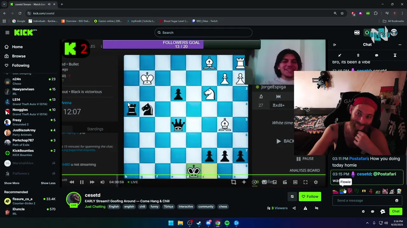Select the Flowie emote
The image size is (407, 228).
(x=342, y=191)
